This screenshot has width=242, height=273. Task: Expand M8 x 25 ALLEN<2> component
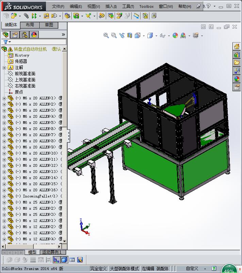click(4, 209)
